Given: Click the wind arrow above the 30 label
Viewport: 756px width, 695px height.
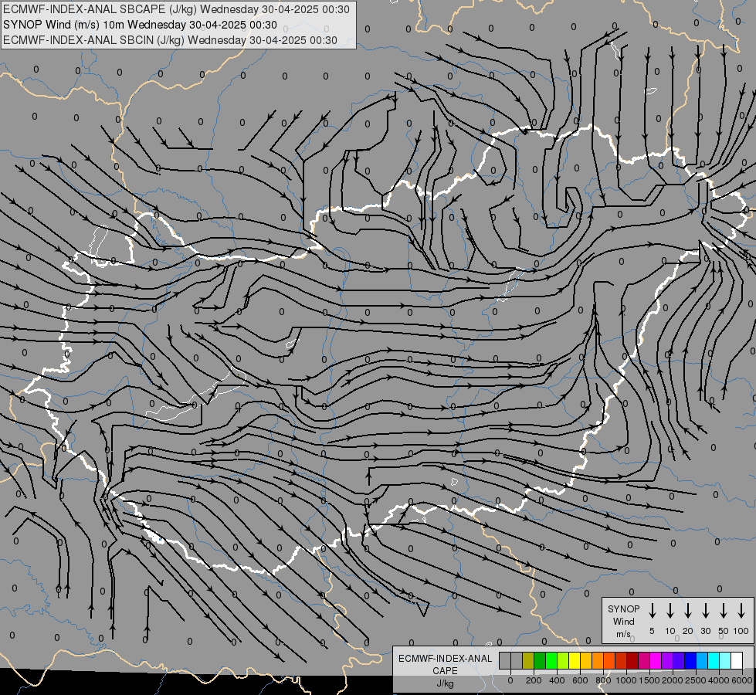Looking at the screenshot, I should click(705, 611).
